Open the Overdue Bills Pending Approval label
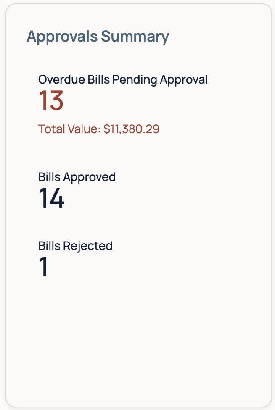This screenshot has width=275, height=410. [123, 80]
